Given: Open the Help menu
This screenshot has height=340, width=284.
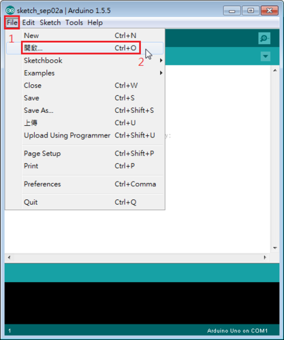Looking at the screenshot, I should [95, 22].
